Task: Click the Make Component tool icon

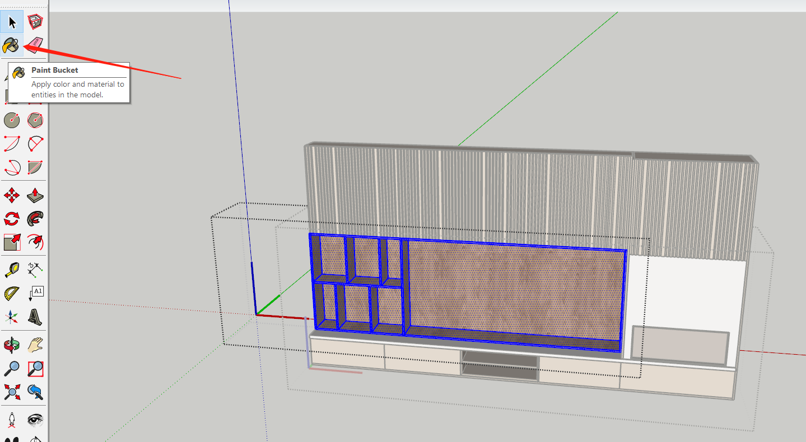Action: pos(35,22)
